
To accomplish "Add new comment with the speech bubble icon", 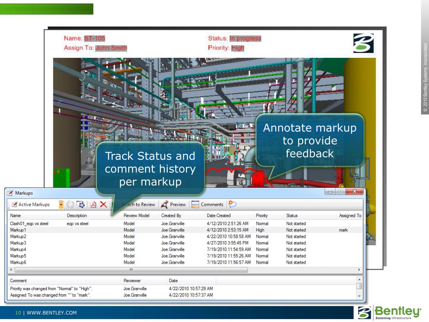I will coord(232,204).
